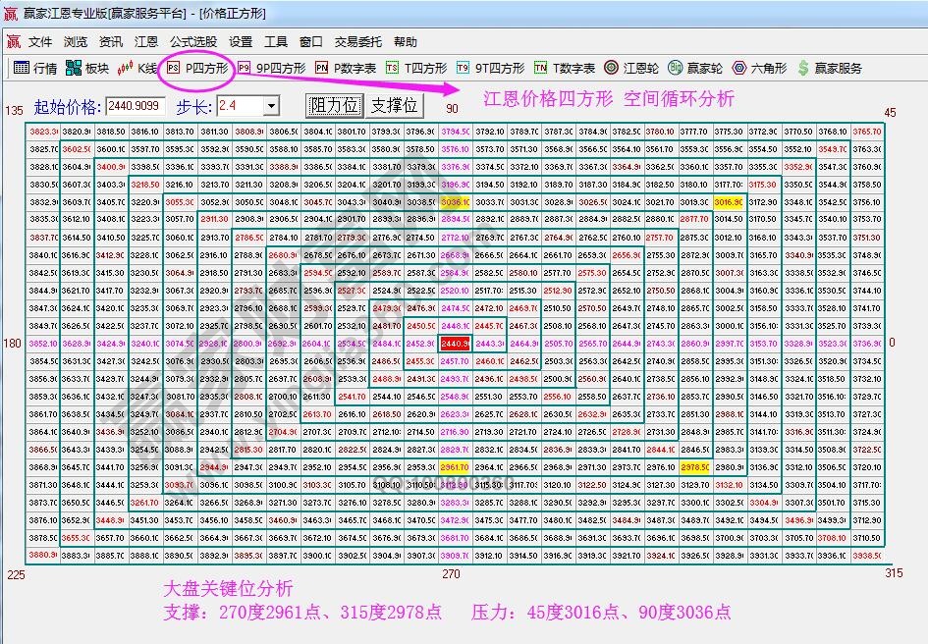
Task: Open the 江恩轮 tool
Action: (x=632, y=69)
